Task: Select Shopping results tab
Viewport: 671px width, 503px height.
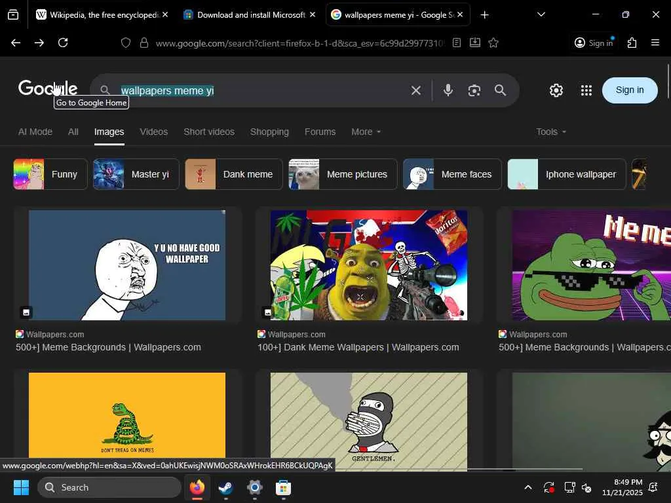Action: (x=269, y=132)
